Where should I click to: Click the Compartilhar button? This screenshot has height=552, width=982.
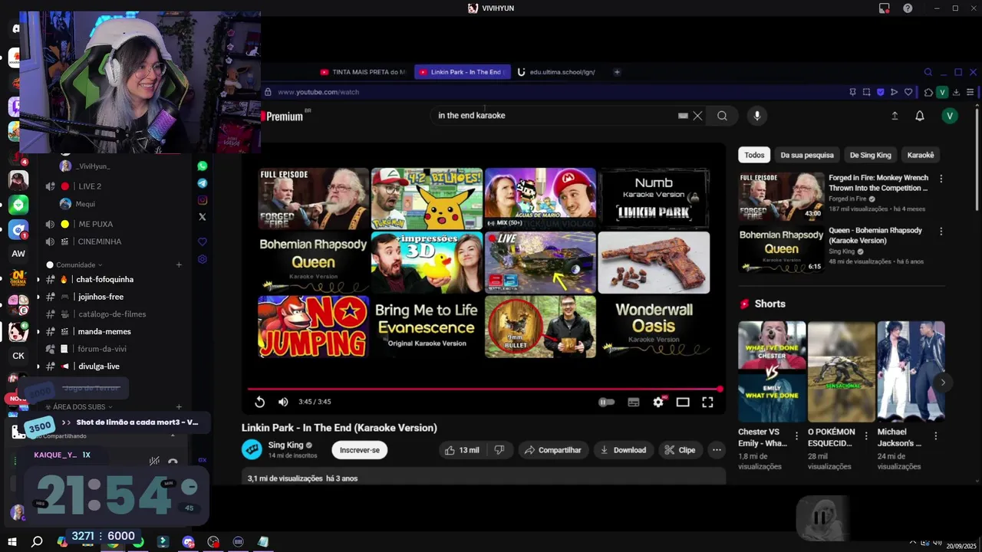coord(552,450)
